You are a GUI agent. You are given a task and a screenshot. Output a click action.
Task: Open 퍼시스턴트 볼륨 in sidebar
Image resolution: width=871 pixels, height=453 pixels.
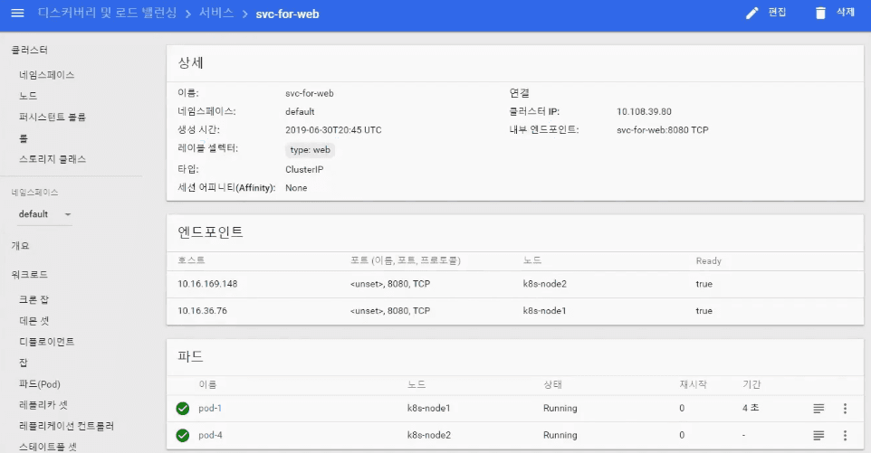pyautogui.click(x=53, y=117)
